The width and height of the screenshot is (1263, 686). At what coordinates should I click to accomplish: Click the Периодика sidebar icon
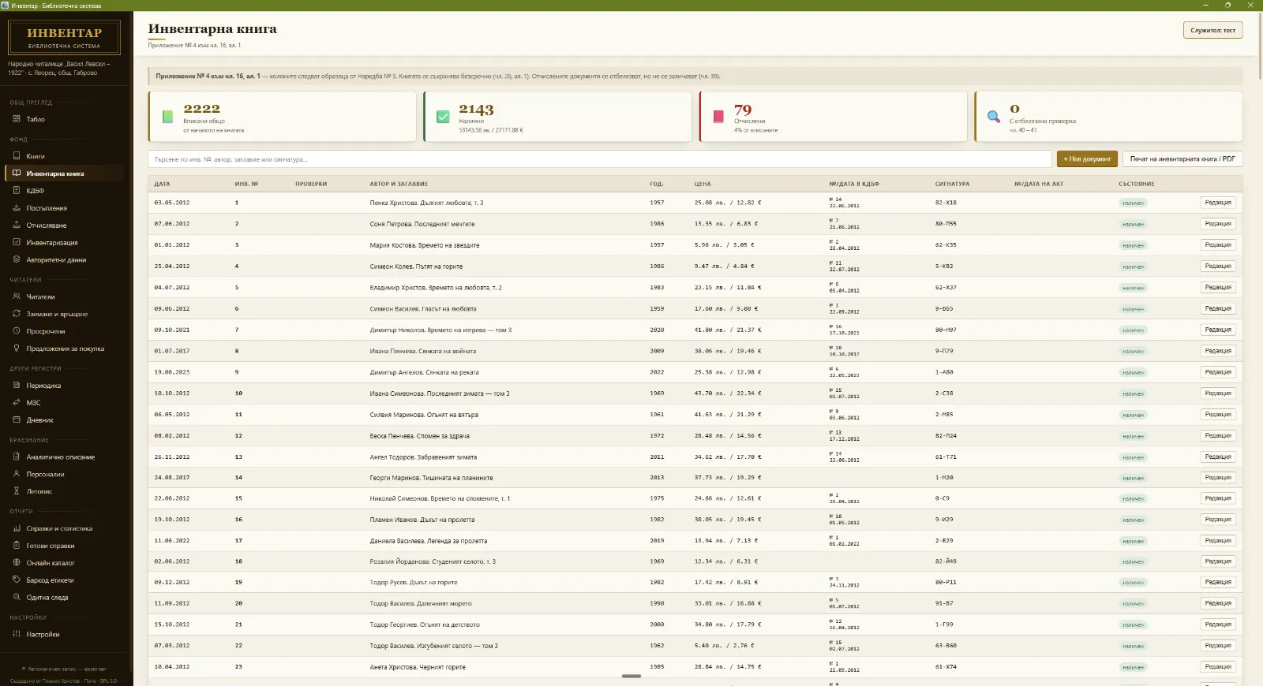click(17, 386)
